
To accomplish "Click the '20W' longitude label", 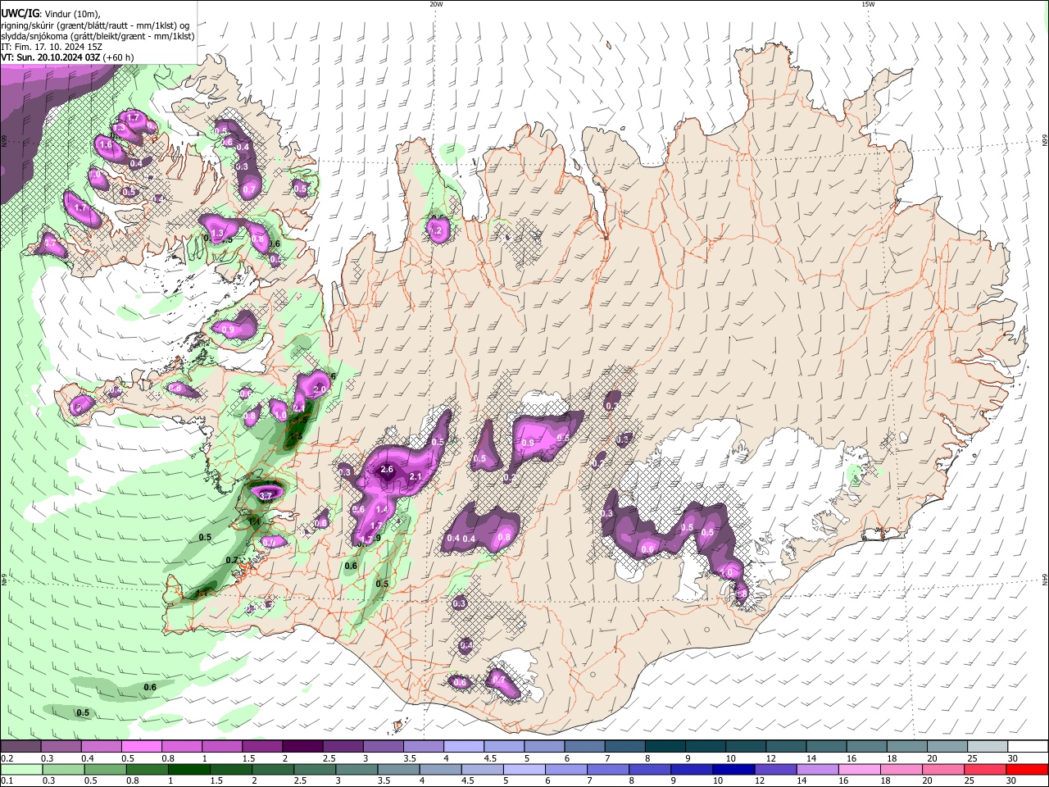I will [x=436, y=4].
